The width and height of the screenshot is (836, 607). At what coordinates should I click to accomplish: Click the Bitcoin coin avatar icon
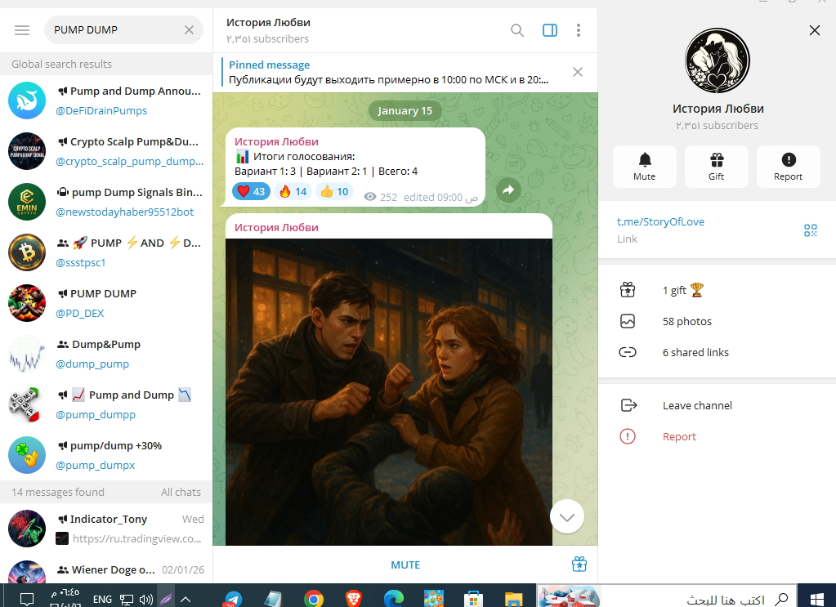[27, 252]
